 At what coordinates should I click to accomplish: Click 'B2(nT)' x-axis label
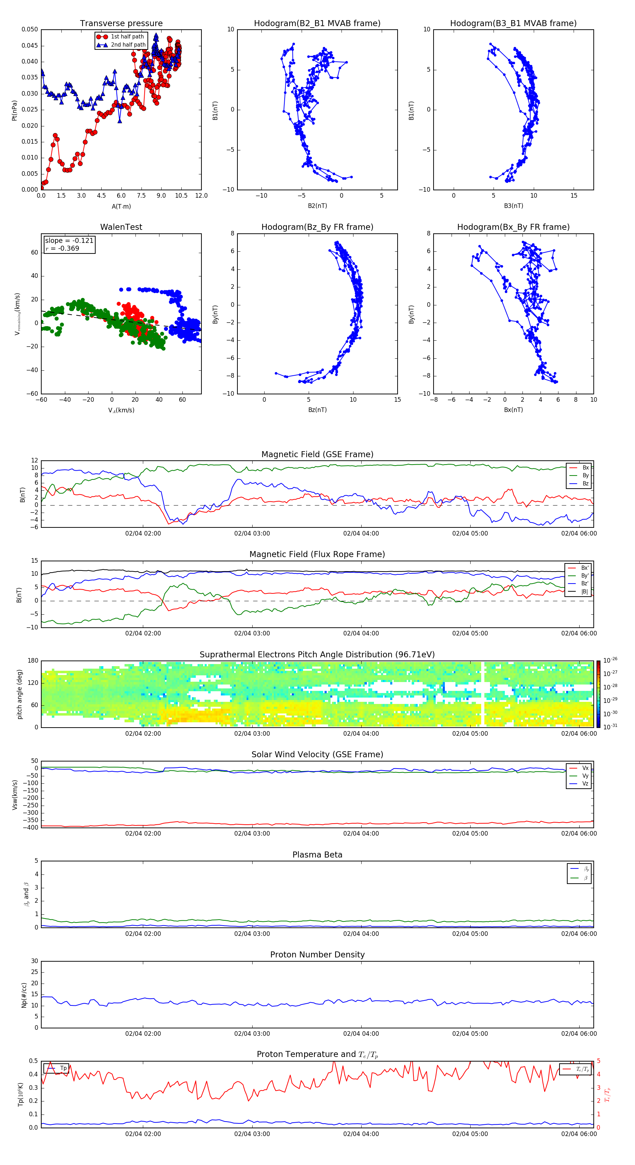(x=317, y=206)
